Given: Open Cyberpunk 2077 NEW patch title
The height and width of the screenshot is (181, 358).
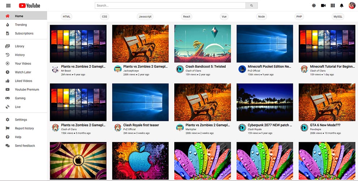Looking at the screenshot, I should tap(270, 125).
